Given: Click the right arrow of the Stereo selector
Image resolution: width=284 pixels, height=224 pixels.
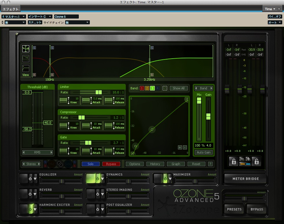Looking at the screenshot, I should point(39,164).
